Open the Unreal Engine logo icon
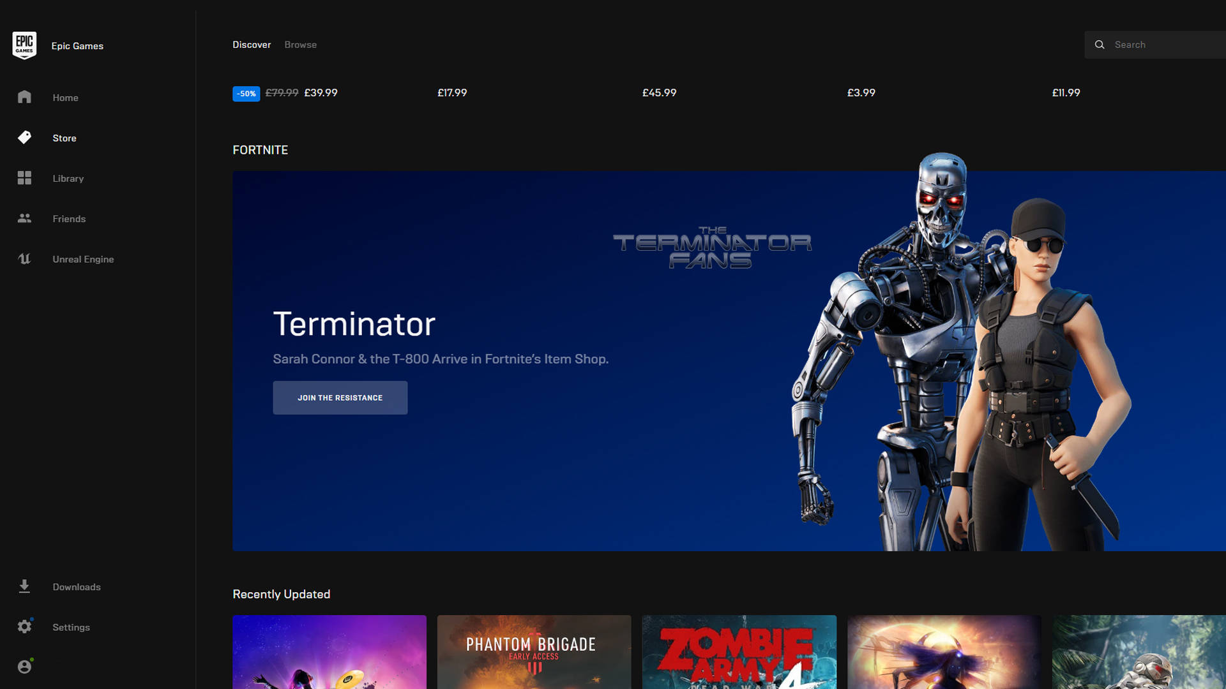The image size is (1226, 689). (24, 258)
